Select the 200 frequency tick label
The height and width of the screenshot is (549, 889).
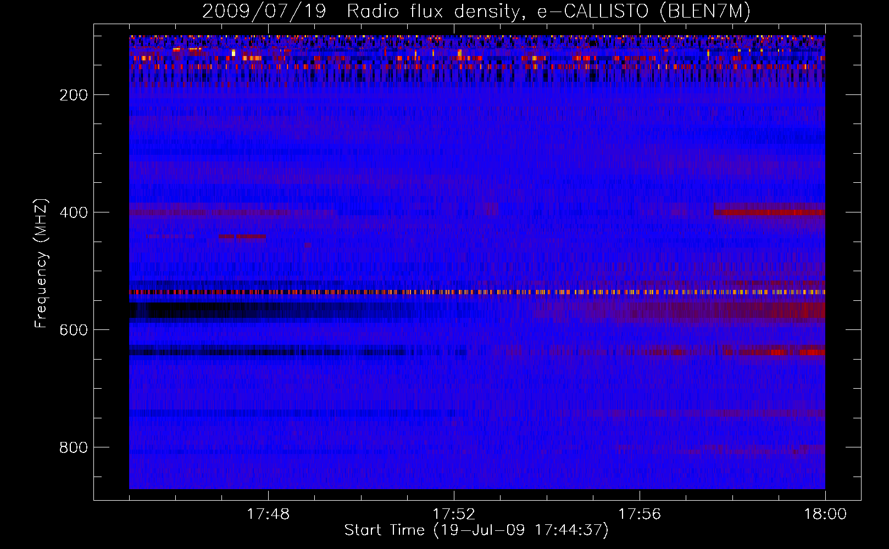(74, 95)
